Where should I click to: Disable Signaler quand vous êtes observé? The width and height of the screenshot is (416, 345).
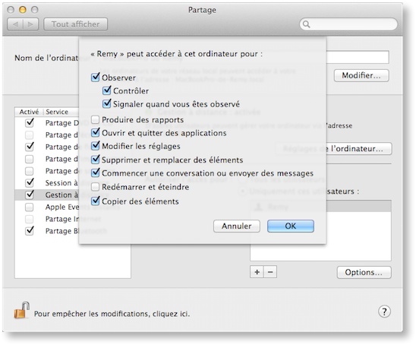[106, 103]
